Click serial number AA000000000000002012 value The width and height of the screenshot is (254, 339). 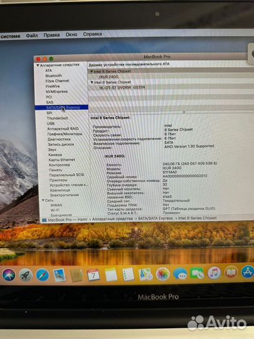(185, 176)
